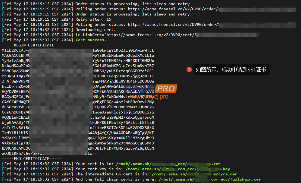Click the certificate line starting with 'HQYDVR0lBBY'
Viewport: 301px width, 183px height.
78,91
